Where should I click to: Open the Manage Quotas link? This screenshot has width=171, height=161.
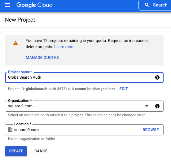[x=42, y=58]
